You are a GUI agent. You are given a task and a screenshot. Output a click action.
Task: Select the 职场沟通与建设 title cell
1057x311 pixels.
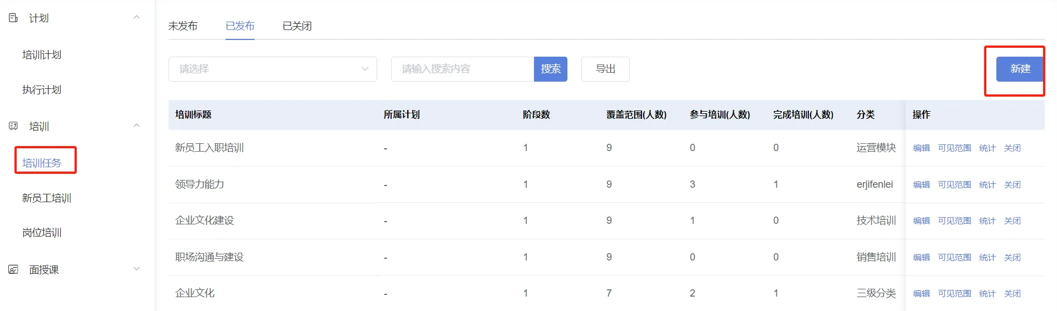pyautogui.click(x=210, y=257)
